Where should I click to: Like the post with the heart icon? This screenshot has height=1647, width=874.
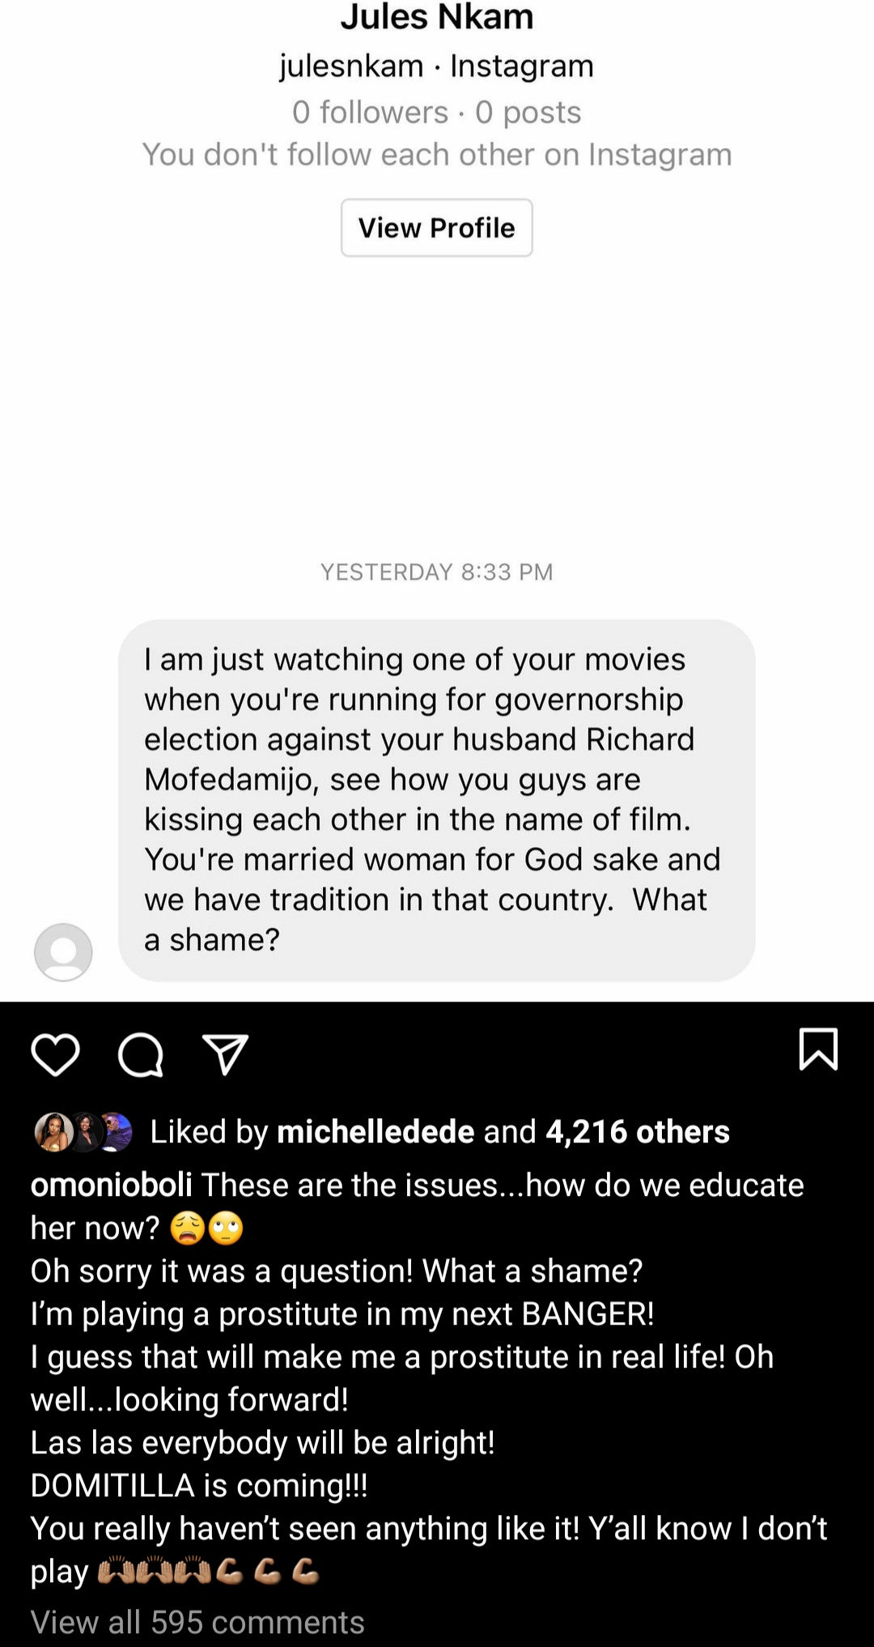click(55, 1054)
